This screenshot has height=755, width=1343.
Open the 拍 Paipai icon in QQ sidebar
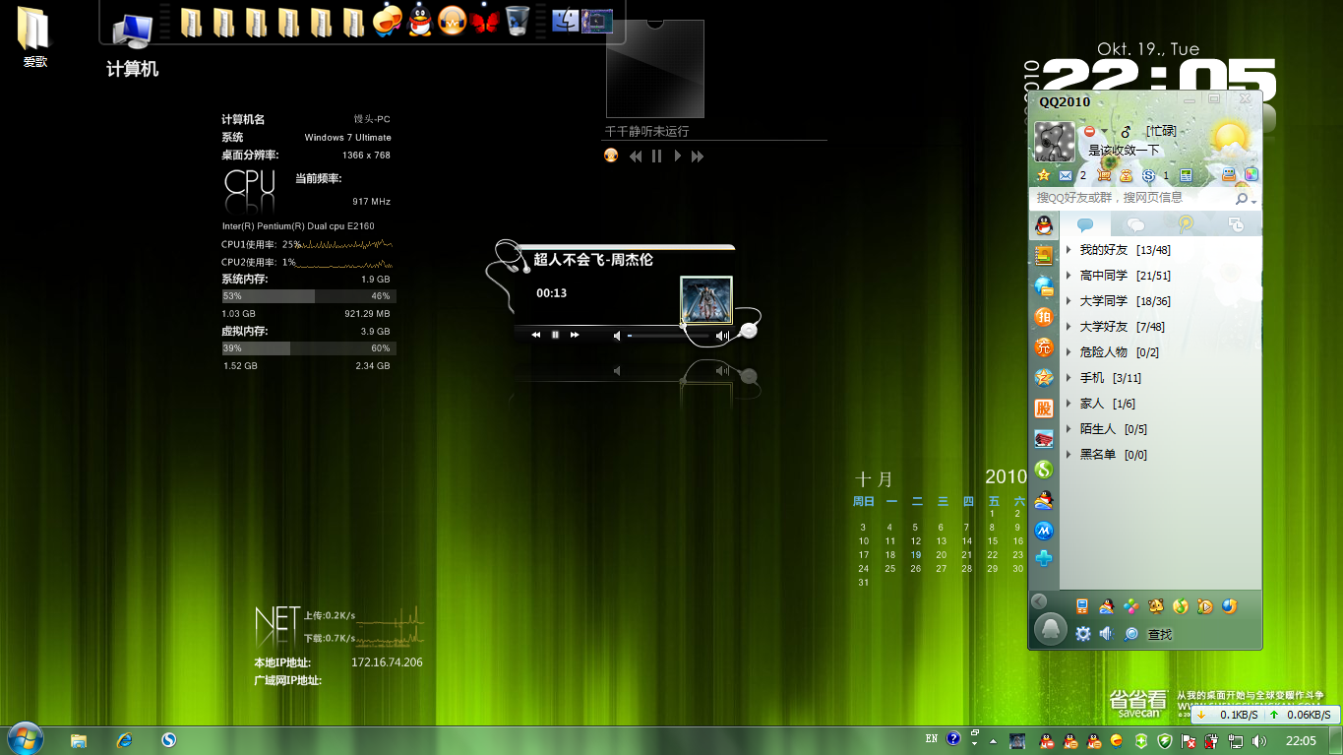click(x=1044, y=317)
